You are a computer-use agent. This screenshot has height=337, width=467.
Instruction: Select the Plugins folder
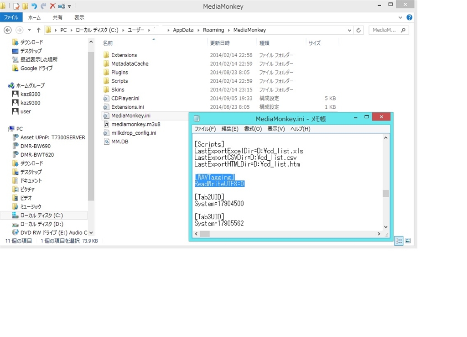click(115, 72)
